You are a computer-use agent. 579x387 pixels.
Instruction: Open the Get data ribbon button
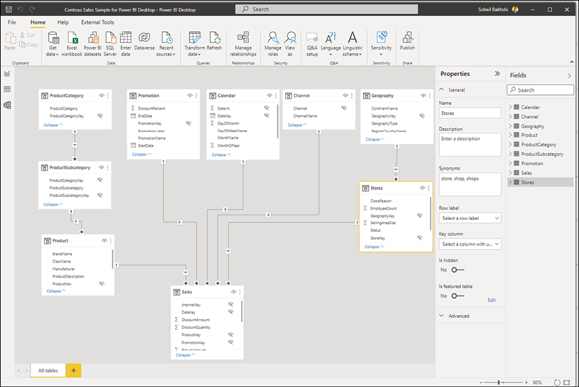[x=53, y=44]
